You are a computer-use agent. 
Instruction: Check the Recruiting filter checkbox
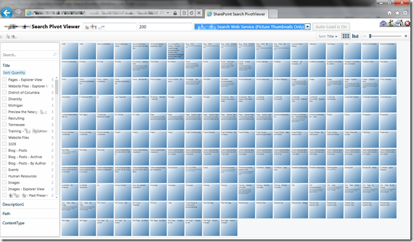click(4, 118)
